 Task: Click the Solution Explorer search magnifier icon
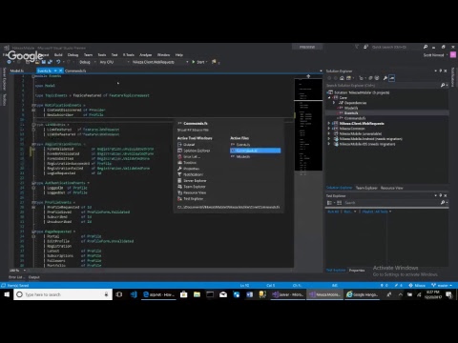point(443,86)
